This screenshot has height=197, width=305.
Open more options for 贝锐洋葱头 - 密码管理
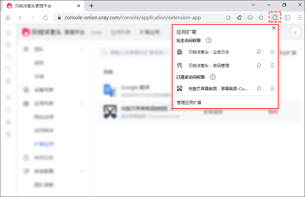(272, 65)
